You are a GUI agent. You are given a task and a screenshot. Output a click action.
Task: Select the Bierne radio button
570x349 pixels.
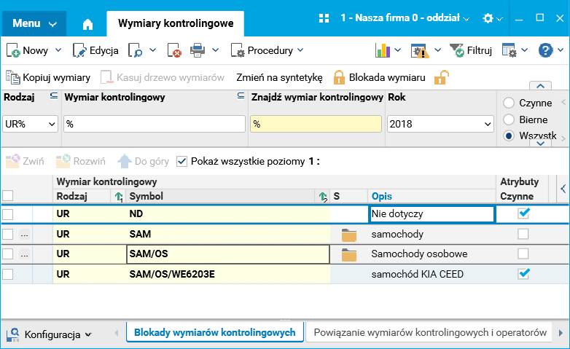click(508, 119)
